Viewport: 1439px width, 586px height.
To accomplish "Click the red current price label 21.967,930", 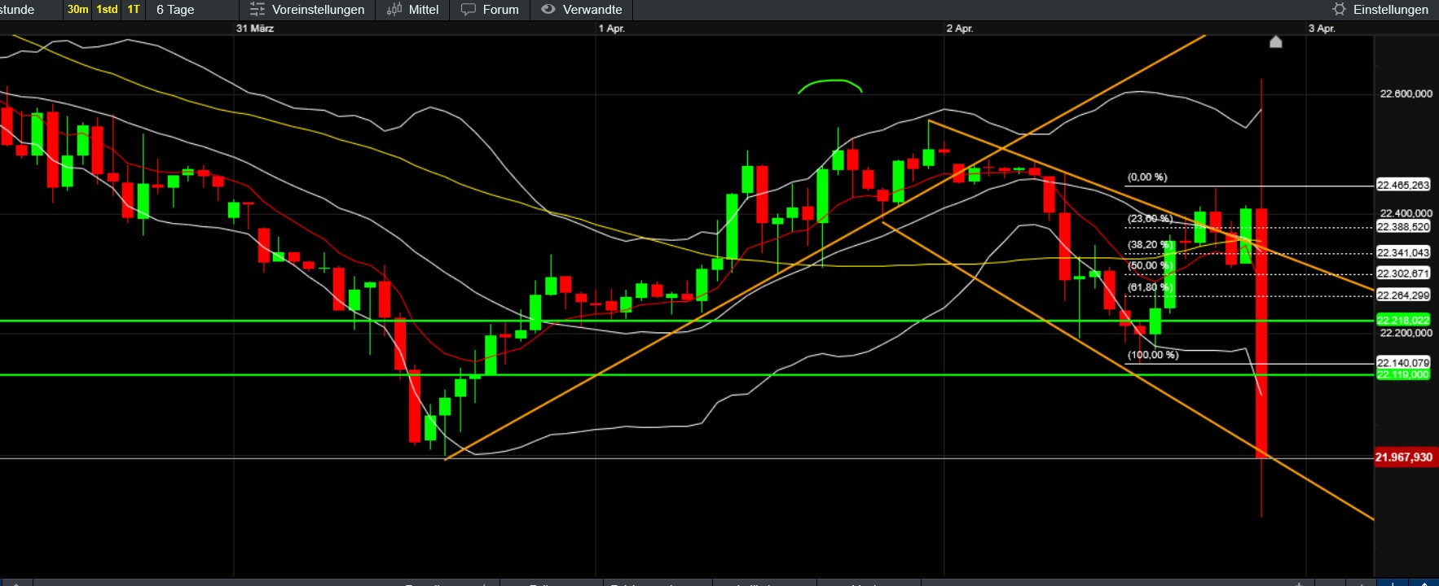I will (x=1404, y=457).
